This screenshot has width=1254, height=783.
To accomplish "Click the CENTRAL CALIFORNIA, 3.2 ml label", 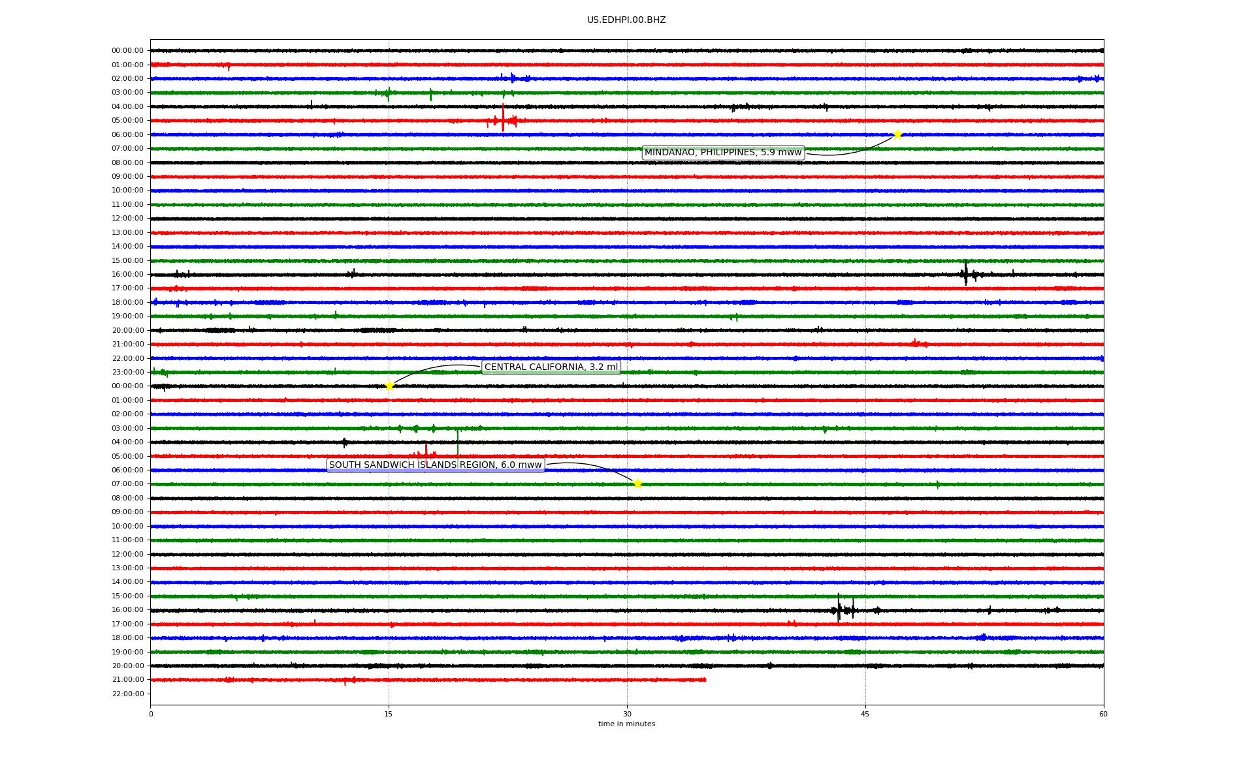I will [551, 367].
